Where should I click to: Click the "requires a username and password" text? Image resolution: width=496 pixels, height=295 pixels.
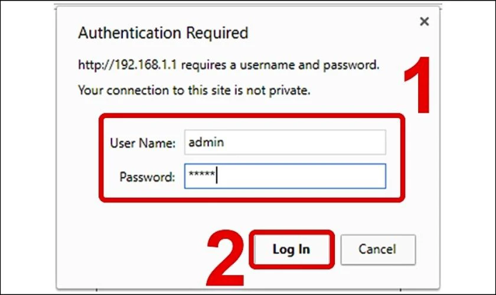(x=280, y=65)
